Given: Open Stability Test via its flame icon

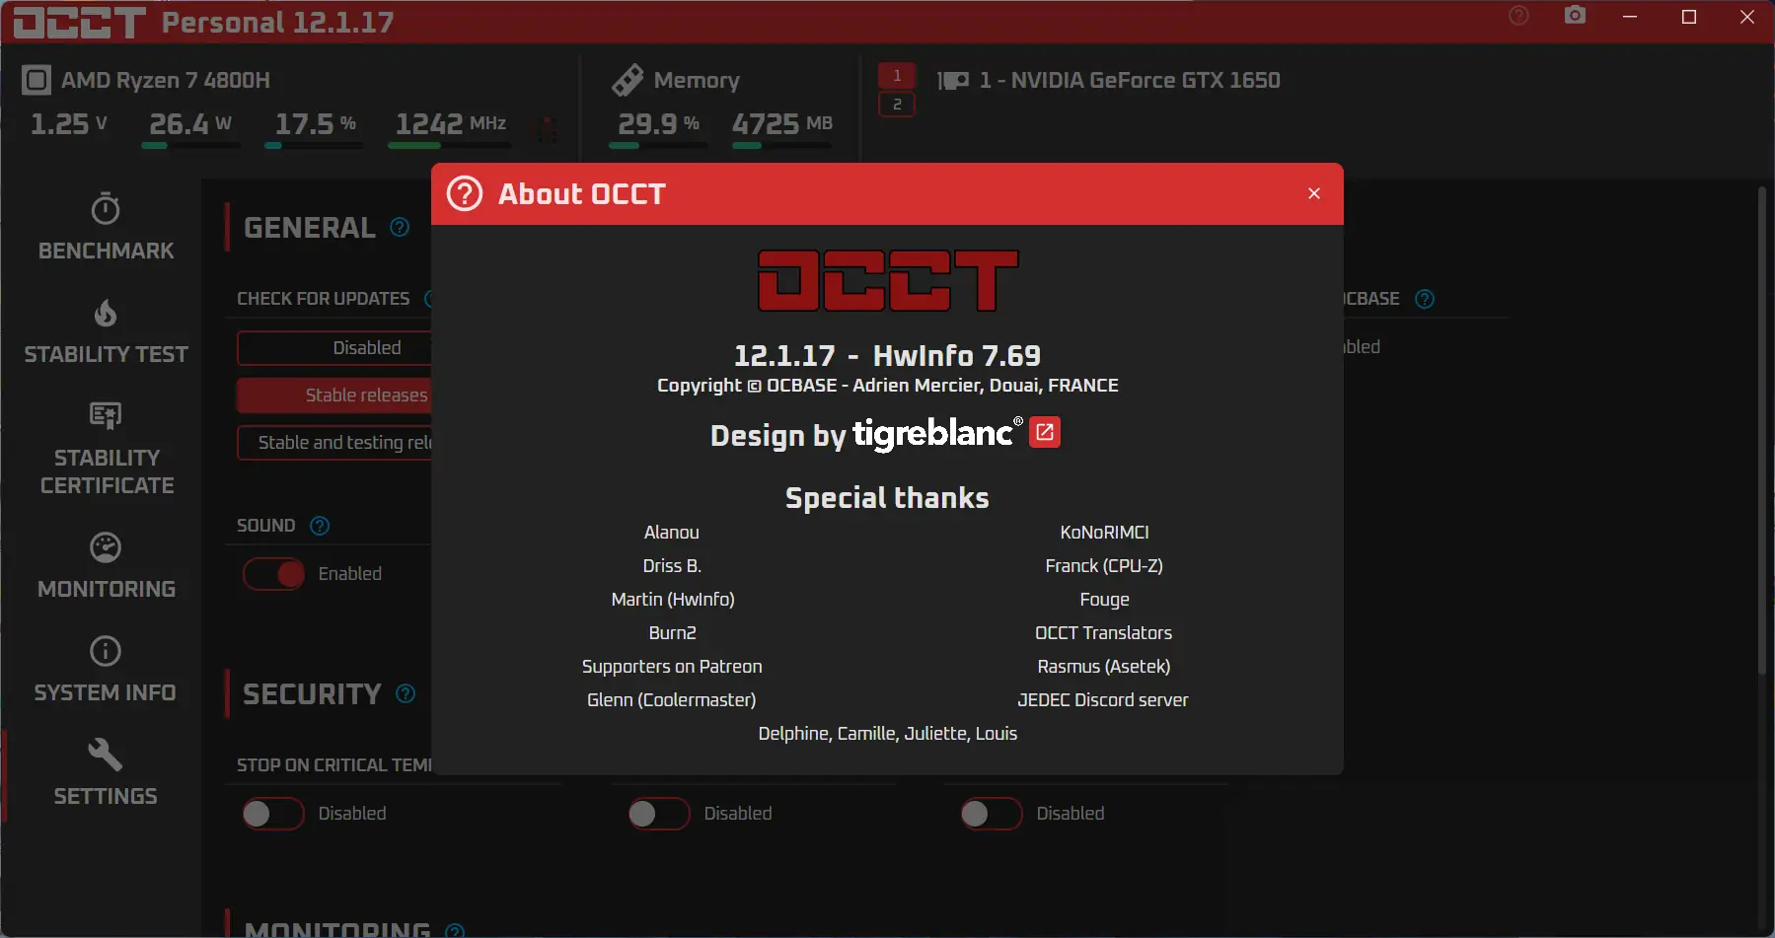Looking at the screenshot, I should [x=106, y=313].
